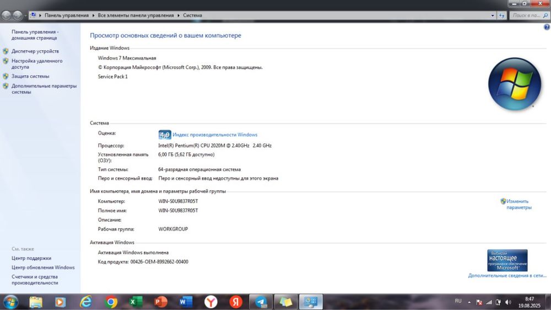Click the help question mark icon

tap(547, 27)
